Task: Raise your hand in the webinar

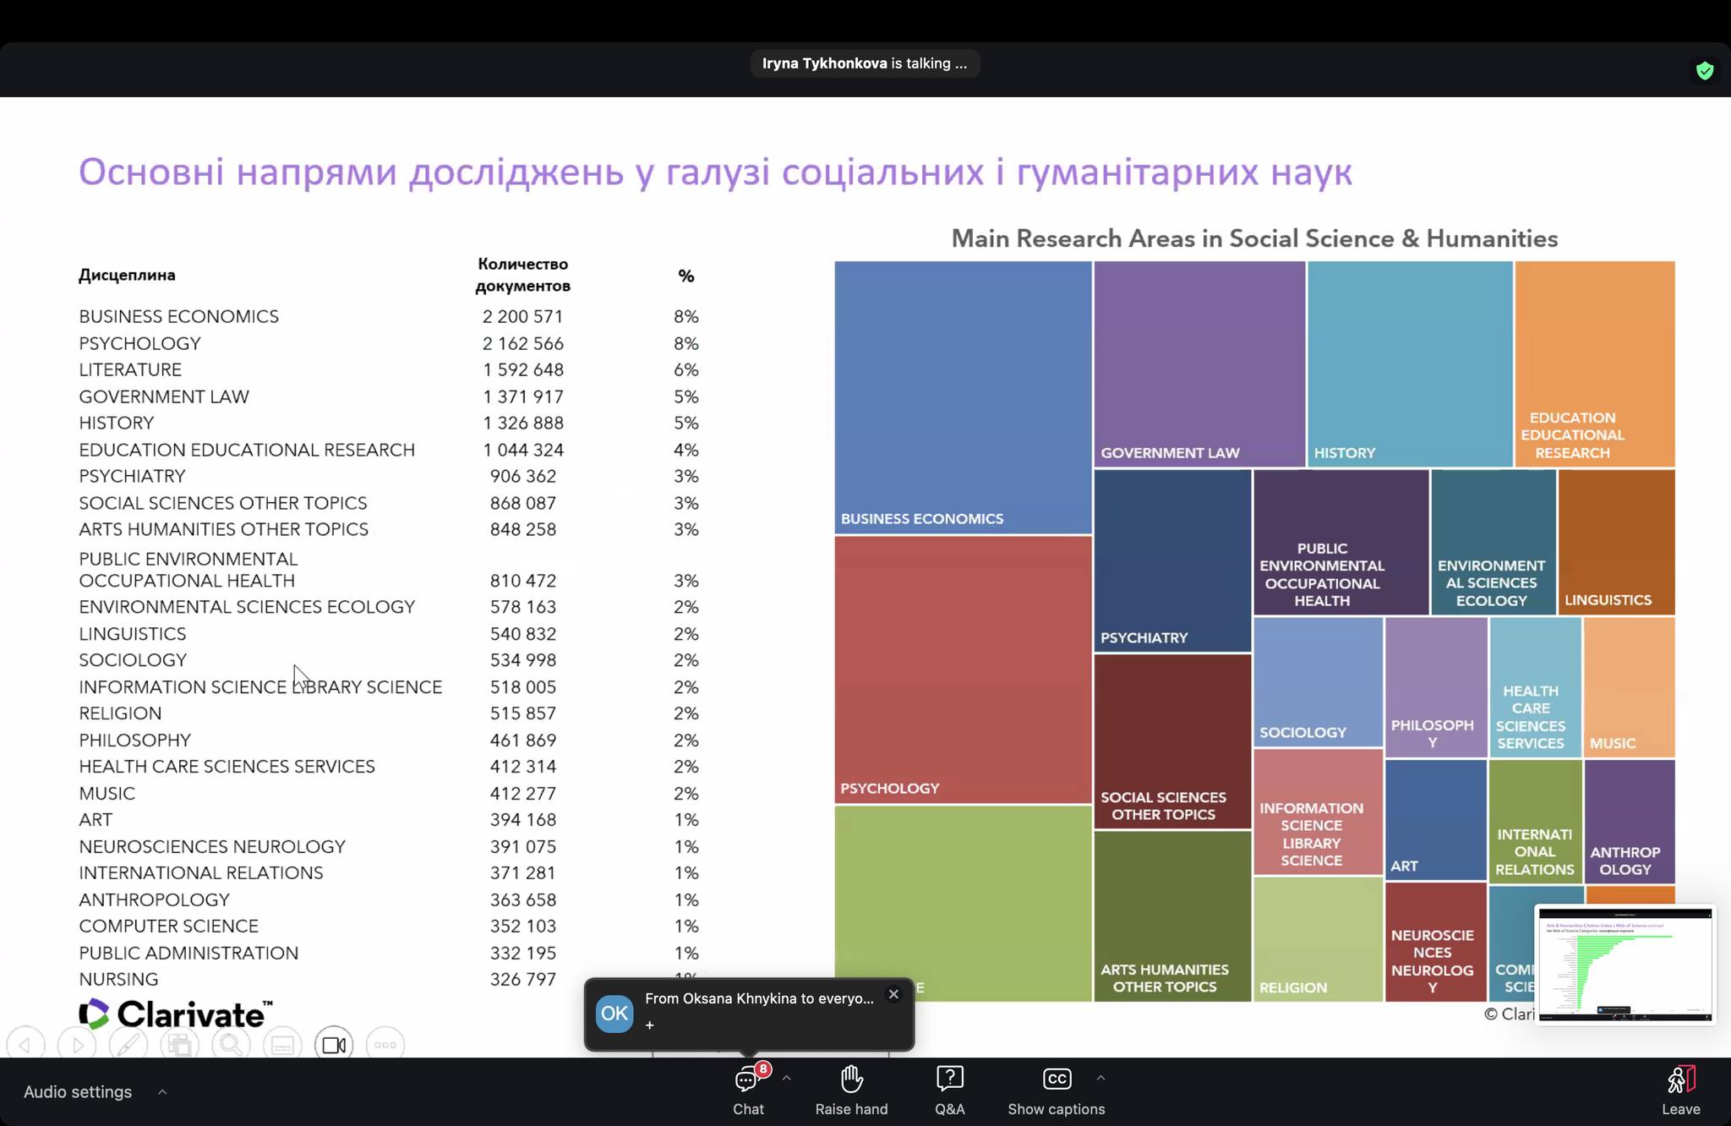Action: [x=851, y=1090]
